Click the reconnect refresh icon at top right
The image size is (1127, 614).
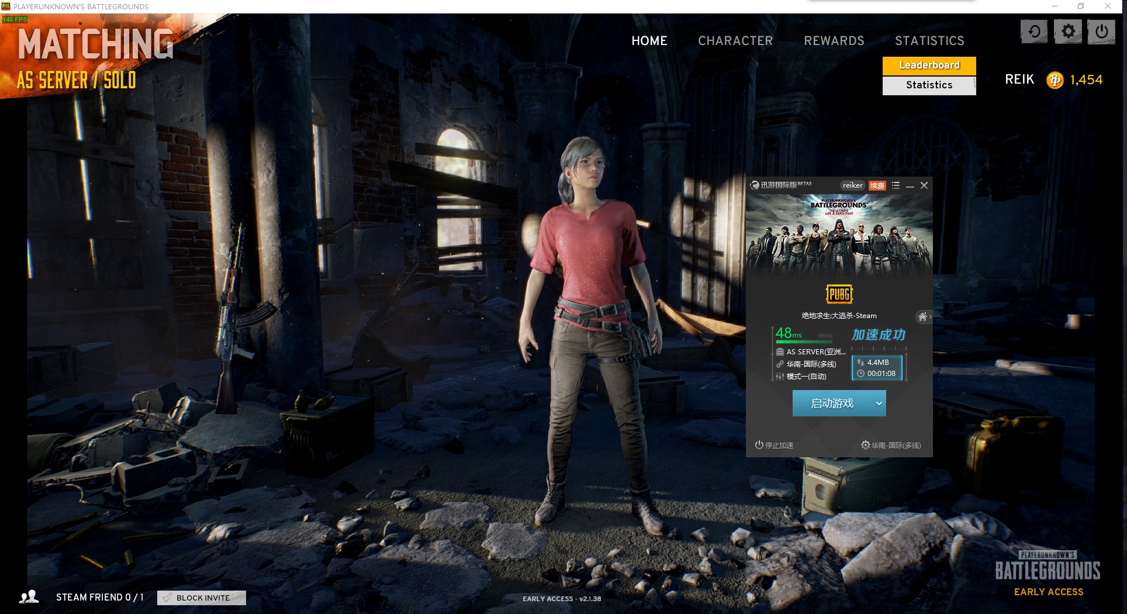point(1034,31)
